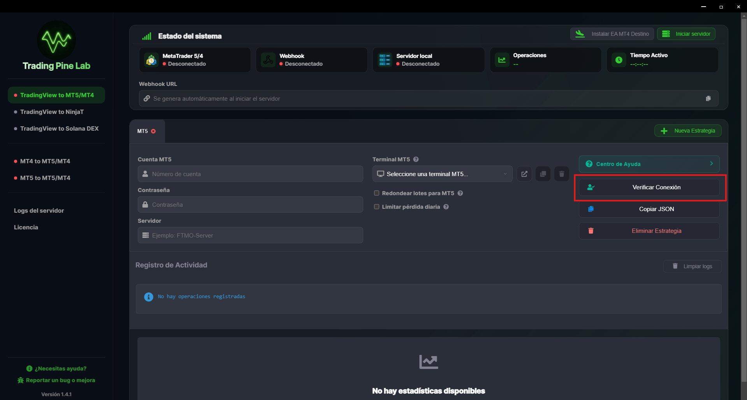Enable Limitar pérdida diaria
The image size is (747, 400).
click(x=376, y=206)
